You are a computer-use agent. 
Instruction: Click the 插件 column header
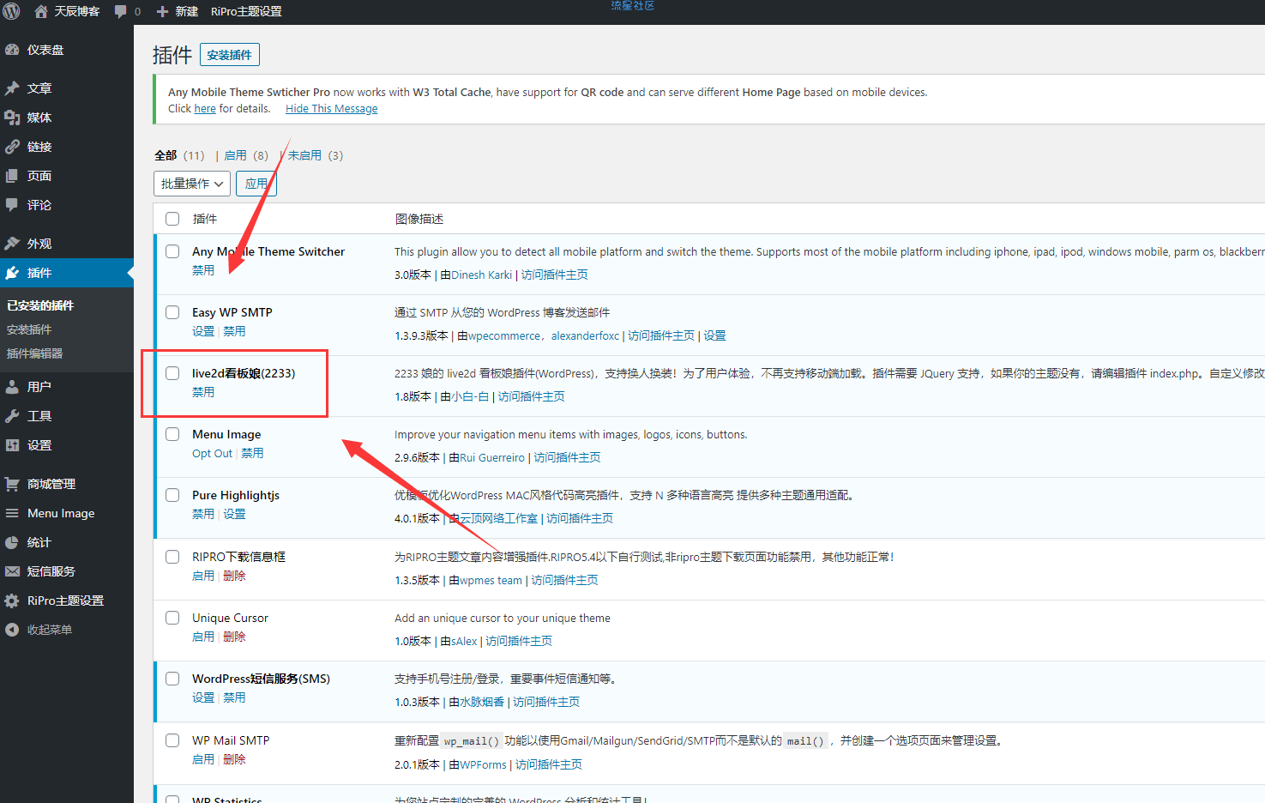(205, 219)
